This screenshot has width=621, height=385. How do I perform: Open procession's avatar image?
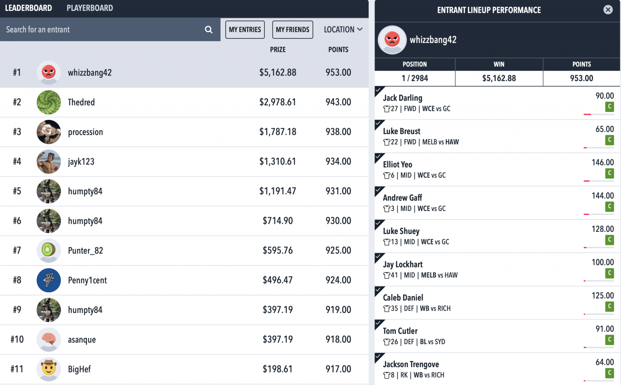coord(49,132)
